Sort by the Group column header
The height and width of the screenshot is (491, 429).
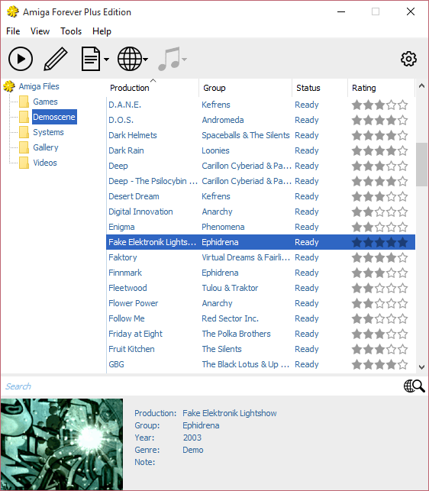tap(245, 88)
